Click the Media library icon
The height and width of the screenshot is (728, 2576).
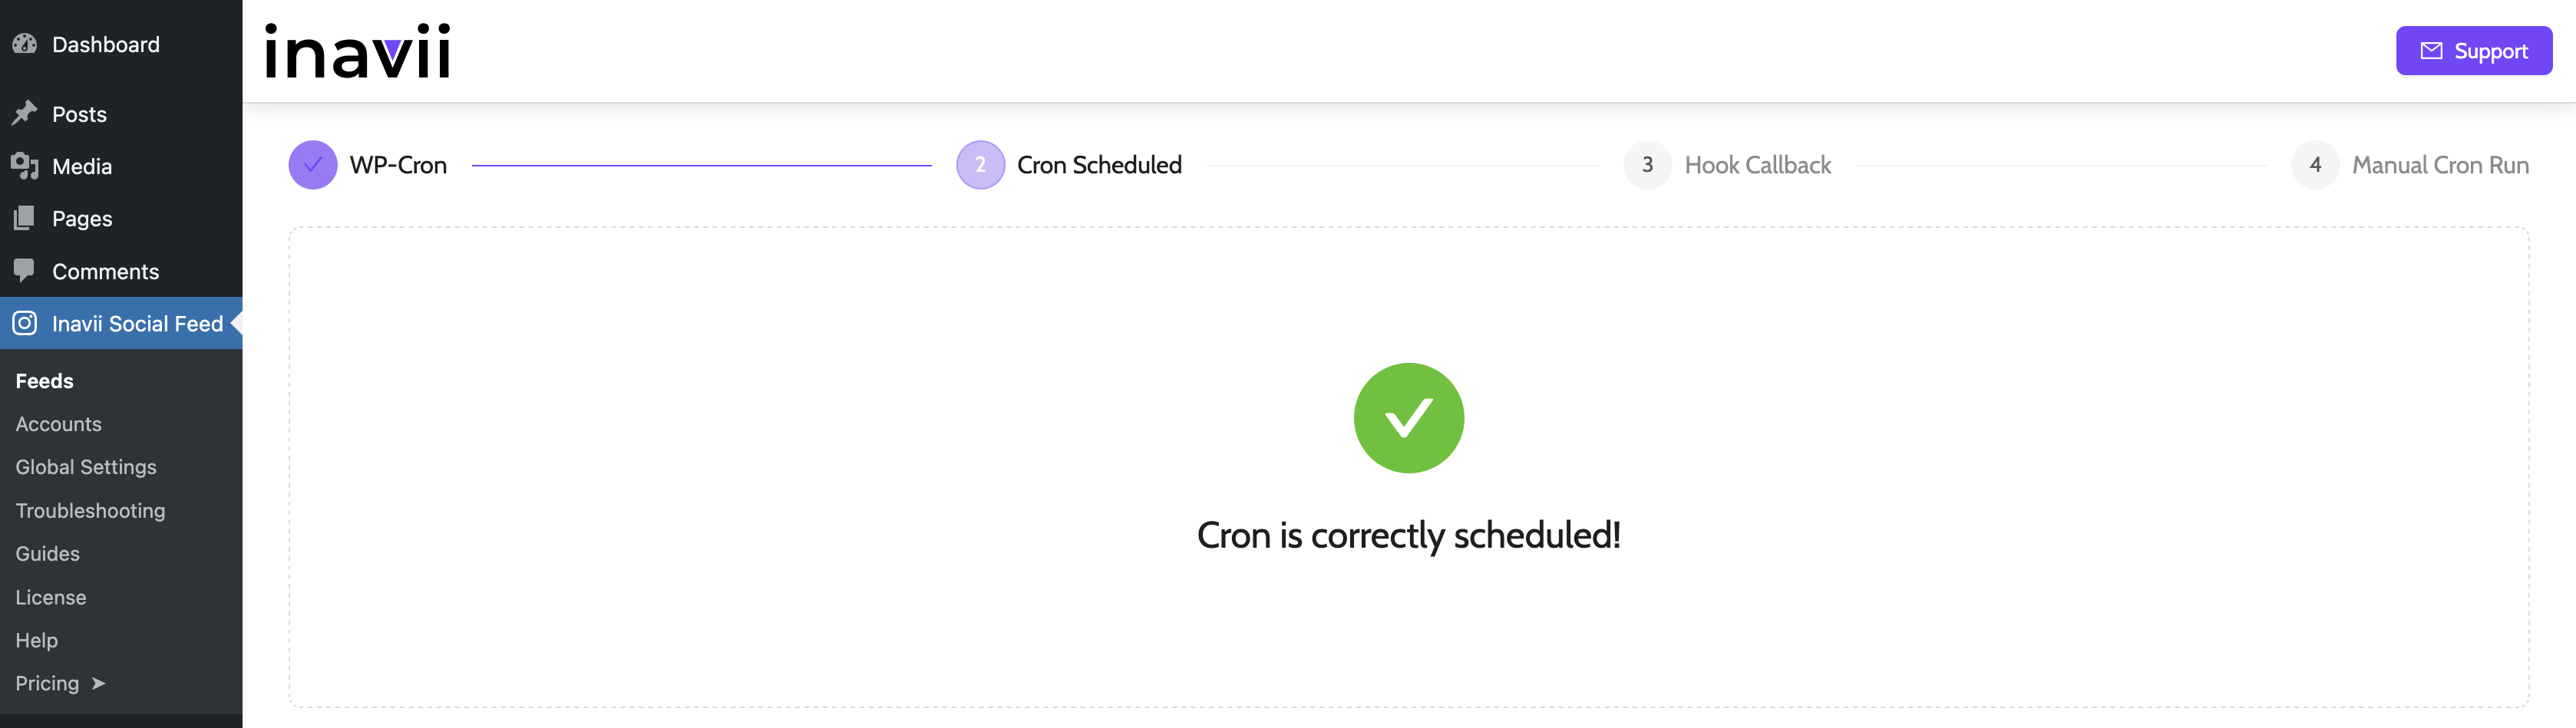click(x=25, y=166)
